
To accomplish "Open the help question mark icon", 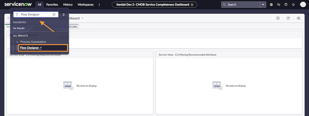I will [286, 5].
